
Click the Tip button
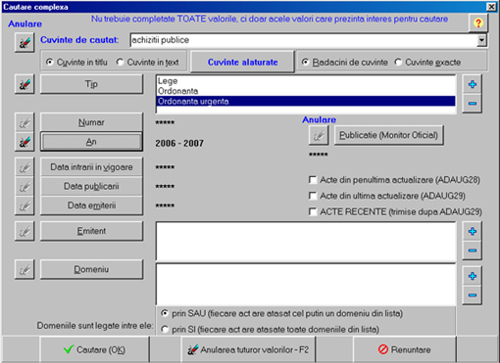pyautogui.click(x=91, y=84)
